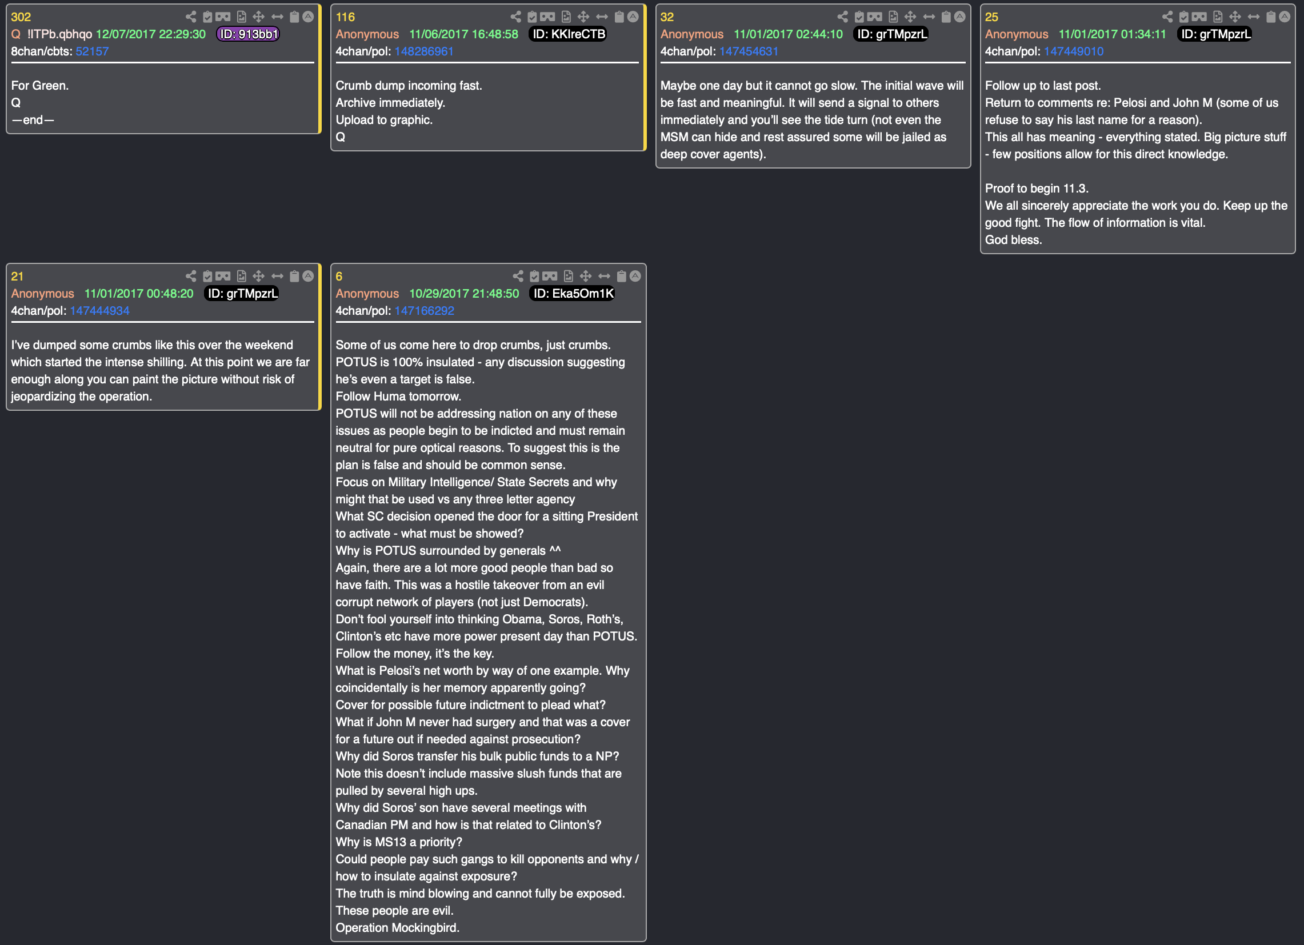The width and height of the screenshot is (1304, 945).
Task: Click the horizontal arrows icon on post 21
Action: 277,276
